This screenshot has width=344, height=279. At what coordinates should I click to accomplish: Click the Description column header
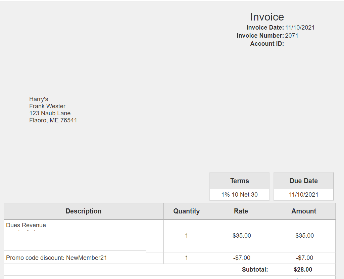tap(83, 211)
